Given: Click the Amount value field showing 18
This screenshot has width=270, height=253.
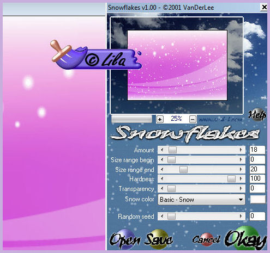Looking at the screenshot, I should [257, 150].
